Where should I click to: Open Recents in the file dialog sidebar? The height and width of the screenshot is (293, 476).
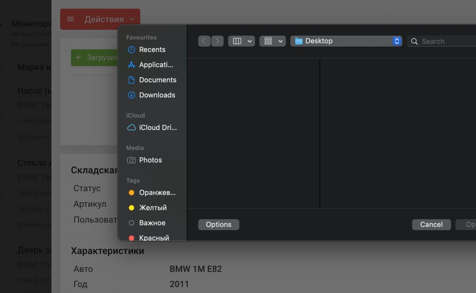tap(152, 49)
